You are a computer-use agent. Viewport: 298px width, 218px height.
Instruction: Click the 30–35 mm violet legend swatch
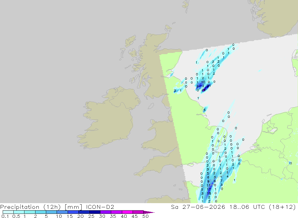[105, 212]
